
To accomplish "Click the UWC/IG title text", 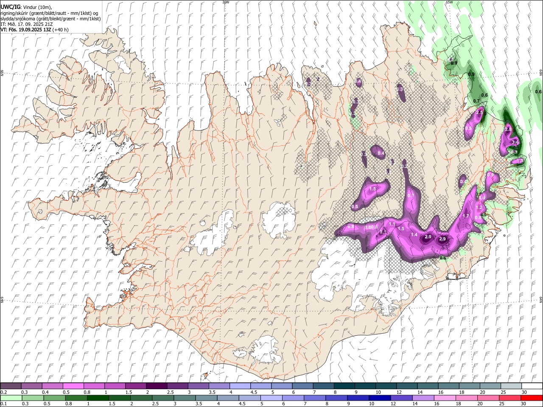I will pos(10,7).
